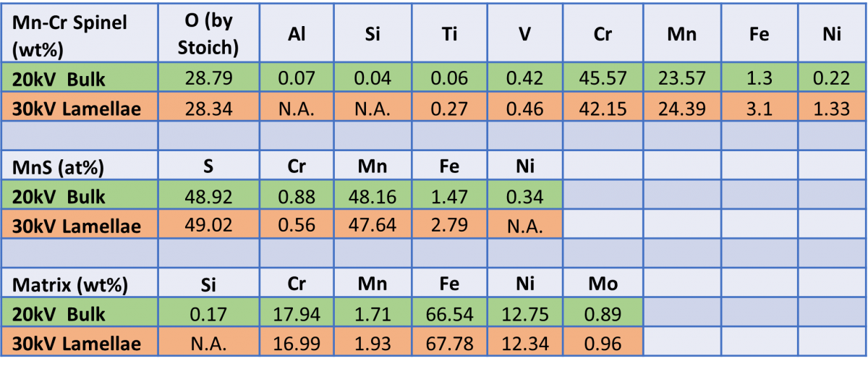Click the MnS bulk sulfur value 48.92
Screen dimensions: 868x369
tap(209, 197)
